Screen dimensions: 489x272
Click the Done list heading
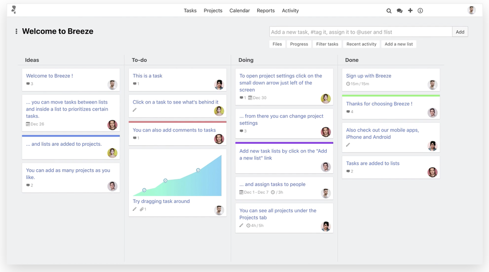pyautogui.click(x=352, y=60)
